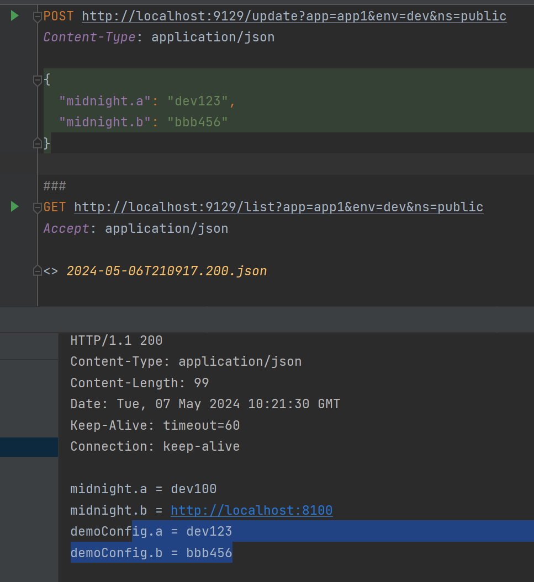Open the GET localhost:9129/list URL

point(279,207)
